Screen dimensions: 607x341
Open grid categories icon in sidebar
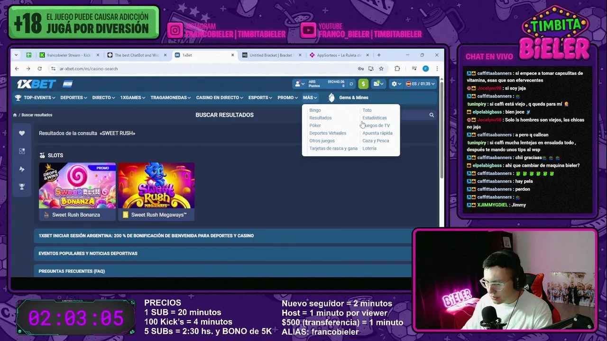tap(22, 151)
